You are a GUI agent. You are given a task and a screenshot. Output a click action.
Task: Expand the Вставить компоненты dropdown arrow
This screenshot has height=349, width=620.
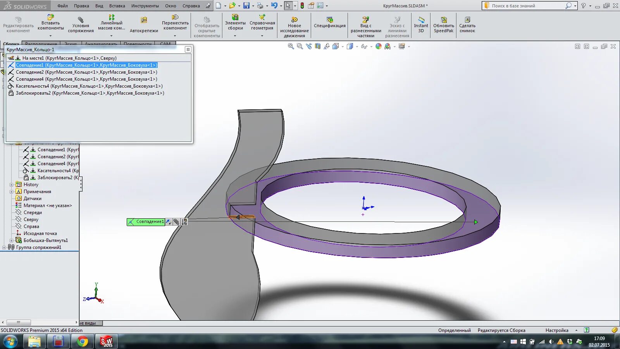click(x=50, y=36)
